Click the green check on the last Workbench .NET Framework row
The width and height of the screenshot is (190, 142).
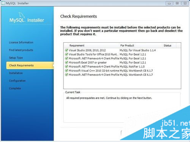tap(66, 75)
